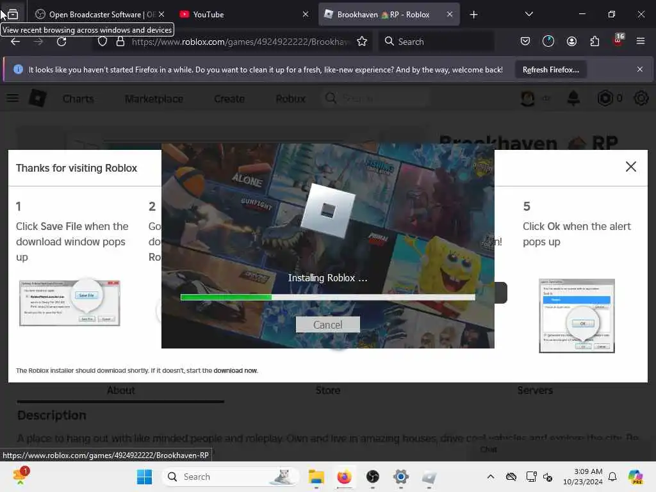Viewport: 656px width, 492px height.
Task: Open Roblox settings gear icon
Action: click(x=641, y=98)
